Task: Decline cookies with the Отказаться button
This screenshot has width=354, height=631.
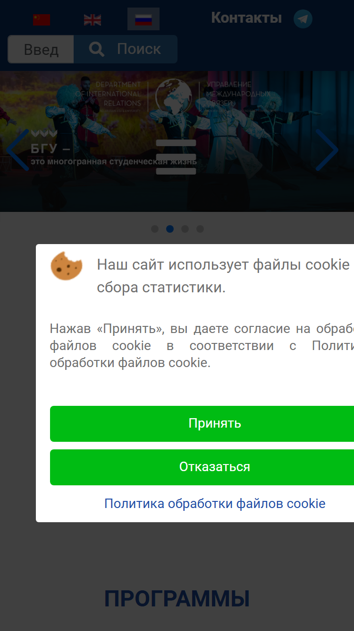Action: (x=202, y=467)
